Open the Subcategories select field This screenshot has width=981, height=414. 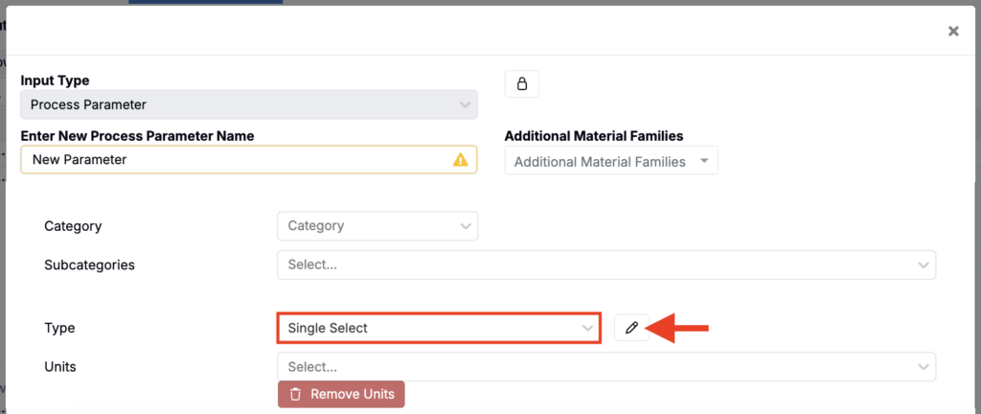(594, 264)
